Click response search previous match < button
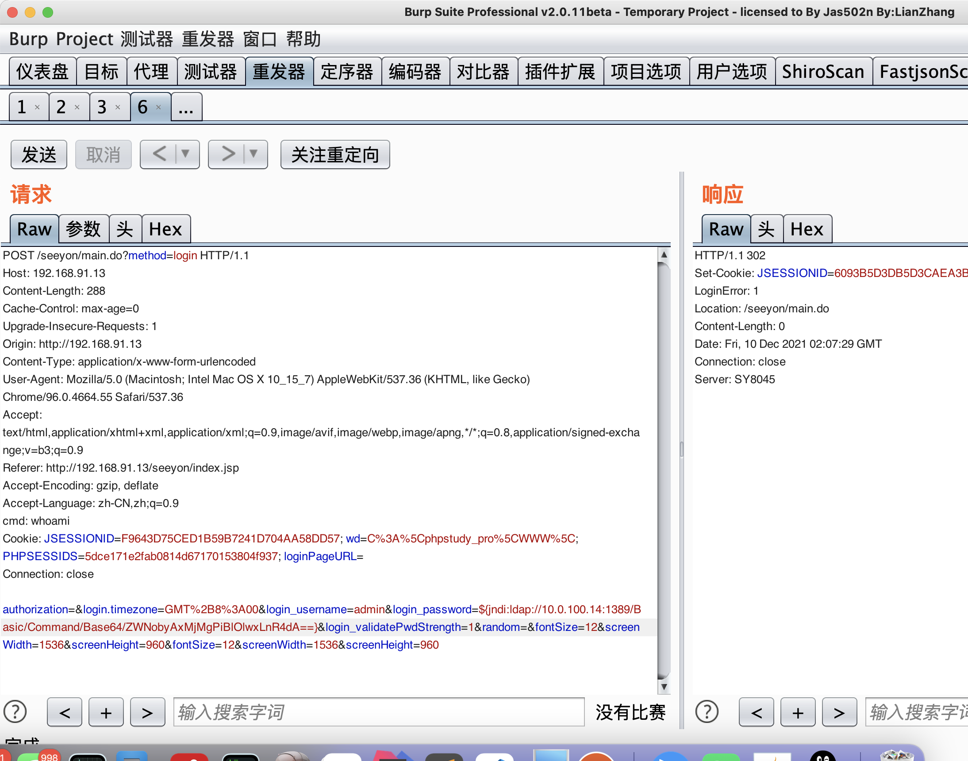 pos(757,712)
